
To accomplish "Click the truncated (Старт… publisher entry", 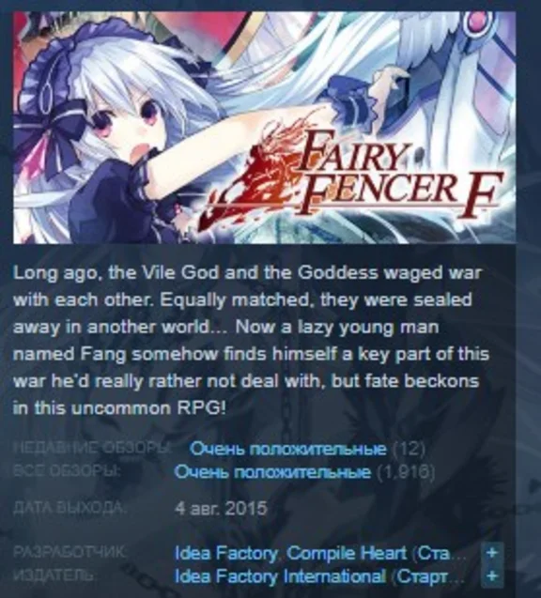I will pos(428,576).
